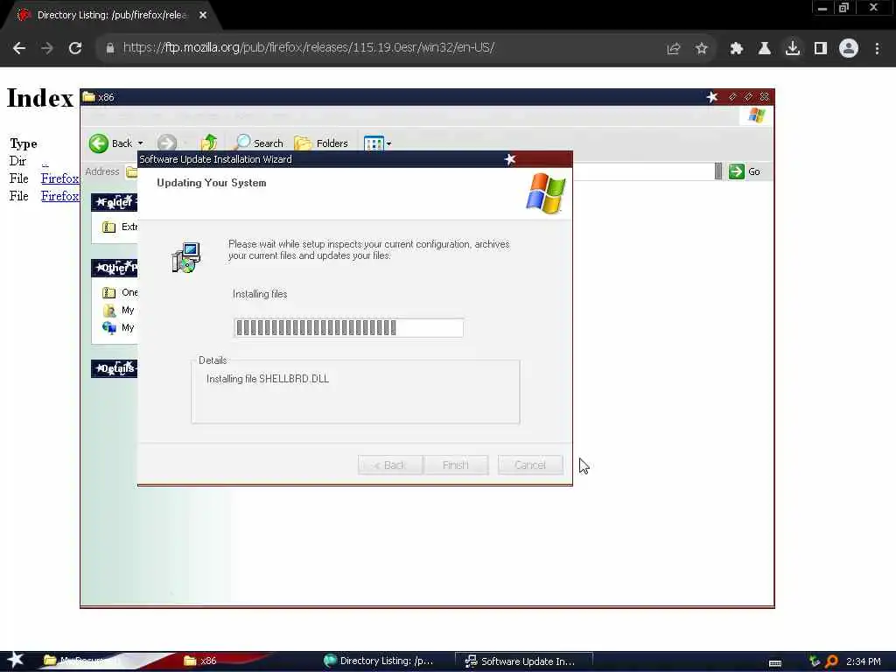Click the Go button in x86 address bar

pos(745,171)
